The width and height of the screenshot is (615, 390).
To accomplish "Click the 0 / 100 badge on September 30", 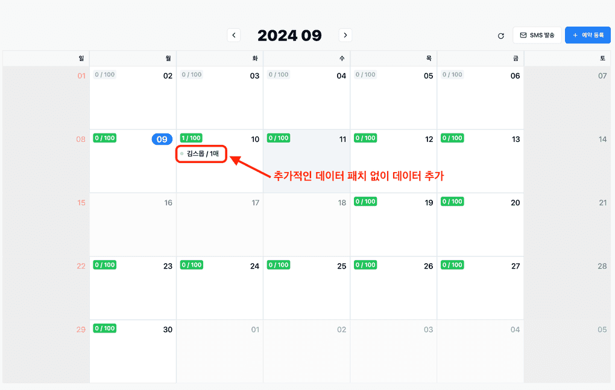I will (104, 328).
